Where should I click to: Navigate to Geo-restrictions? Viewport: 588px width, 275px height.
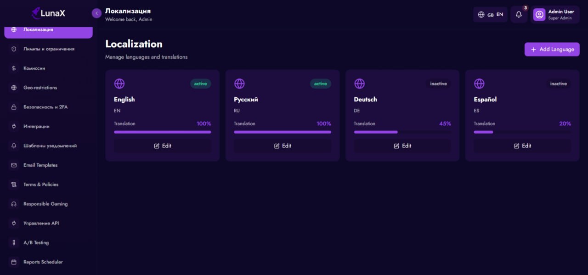48,88
